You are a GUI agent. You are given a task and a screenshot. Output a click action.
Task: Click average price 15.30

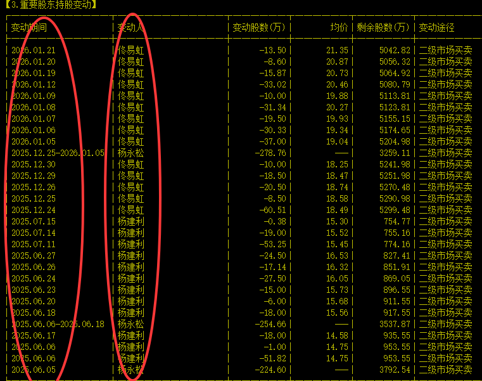(337, 221)
